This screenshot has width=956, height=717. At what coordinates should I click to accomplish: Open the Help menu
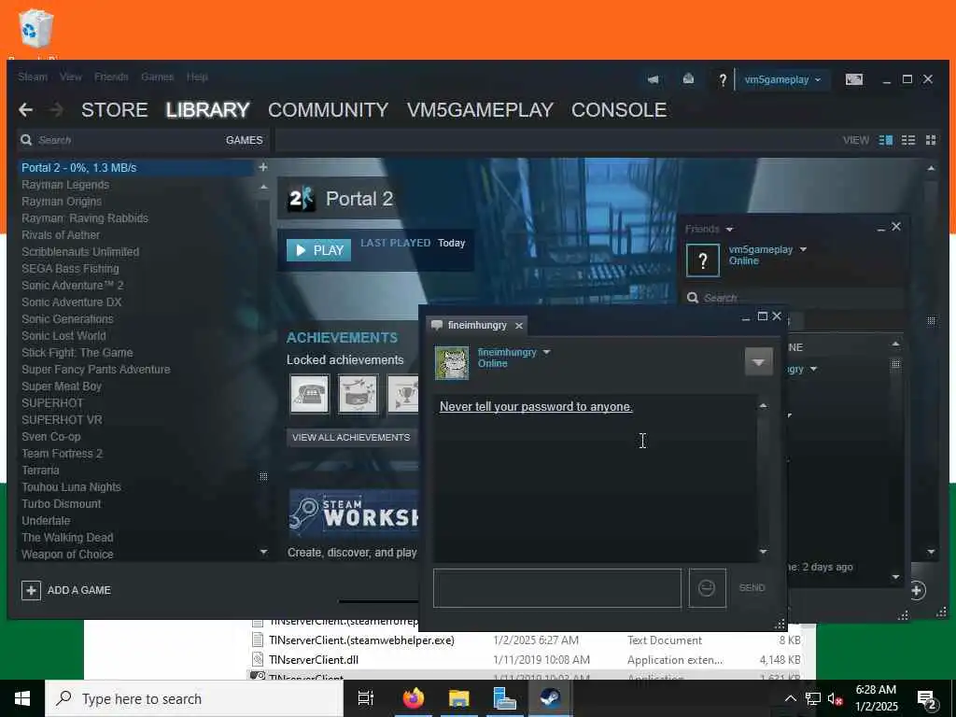(197, 77)
